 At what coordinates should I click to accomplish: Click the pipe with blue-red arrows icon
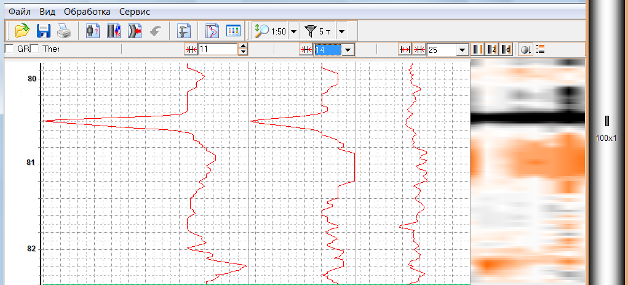pos(114,31)
